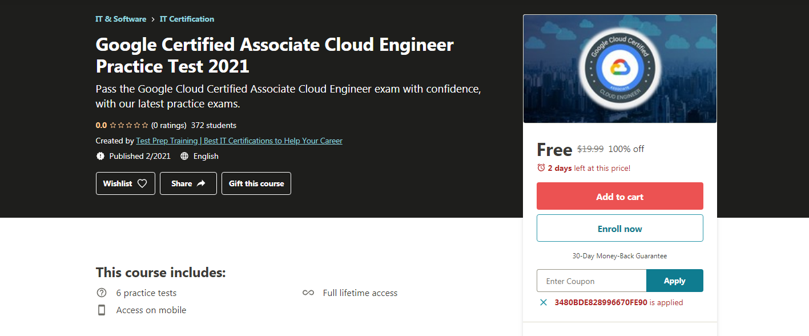This screenshot has height=336, width=809.
Task: Open Test Prep Training instructor link
Action: pos(239,141)
